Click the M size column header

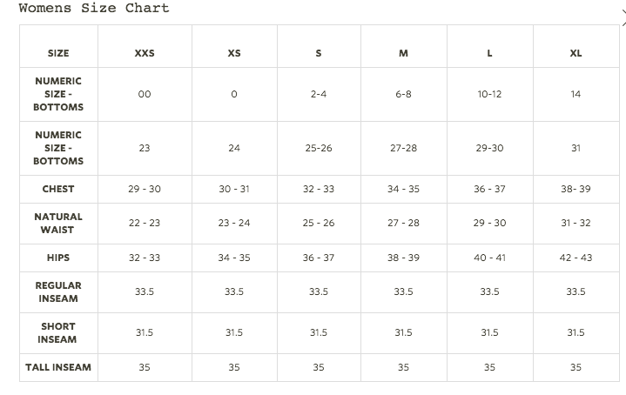click(403, 53)
